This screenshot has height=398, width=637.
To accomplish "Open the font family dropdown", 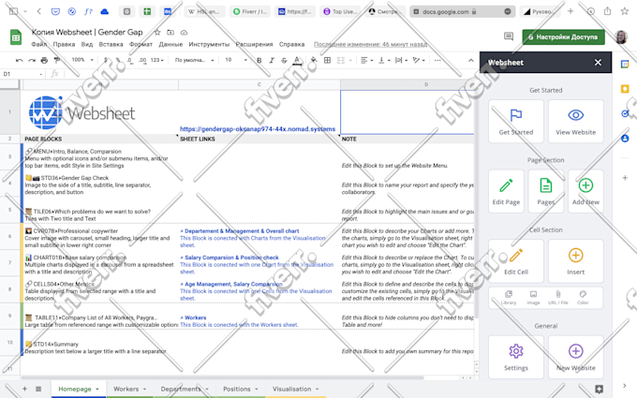I will point(194,60).
